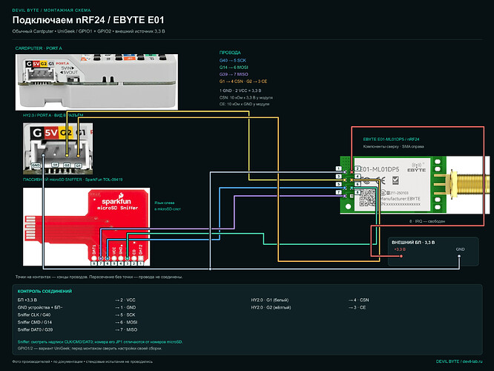Click the 'GPIO1/2 — вариант UniGeek' note

pyautogui.click(x=90, y=348)
